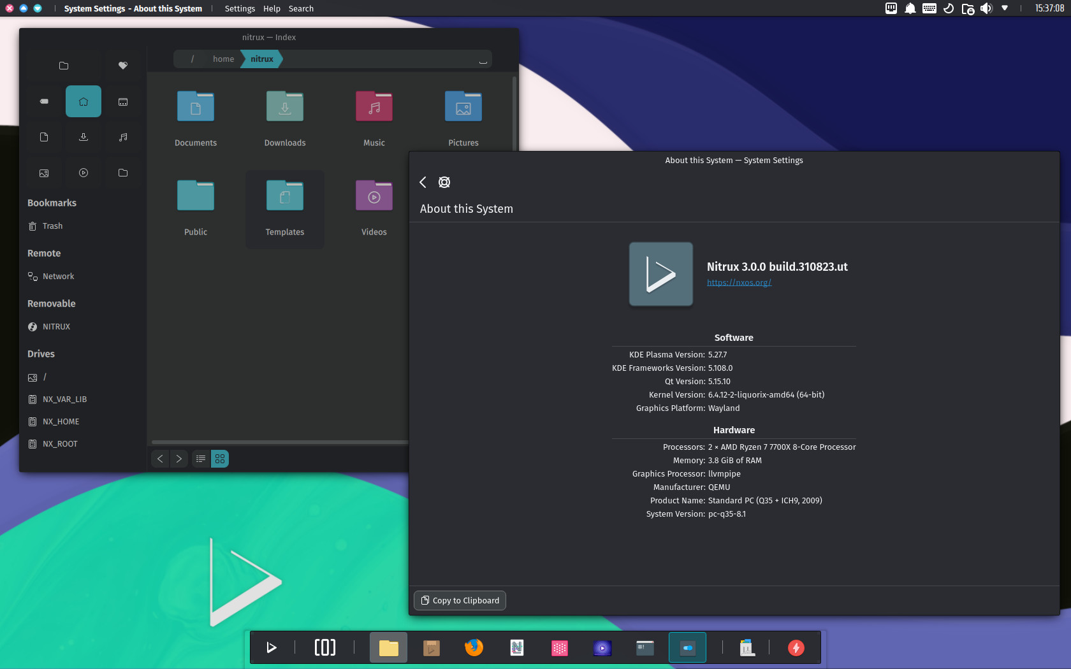Screen dimensions: 1071x669
Task: Open the file manager folder icon in dock
Action: [389, 648]
